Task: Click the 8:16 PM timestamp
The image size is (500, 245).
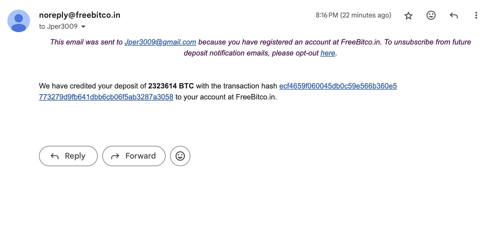Action: pos(353,15)
